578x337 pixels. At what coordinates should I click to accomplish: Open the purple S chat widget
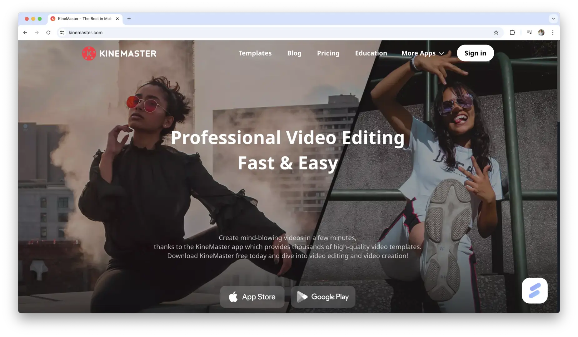click(535, 291)
